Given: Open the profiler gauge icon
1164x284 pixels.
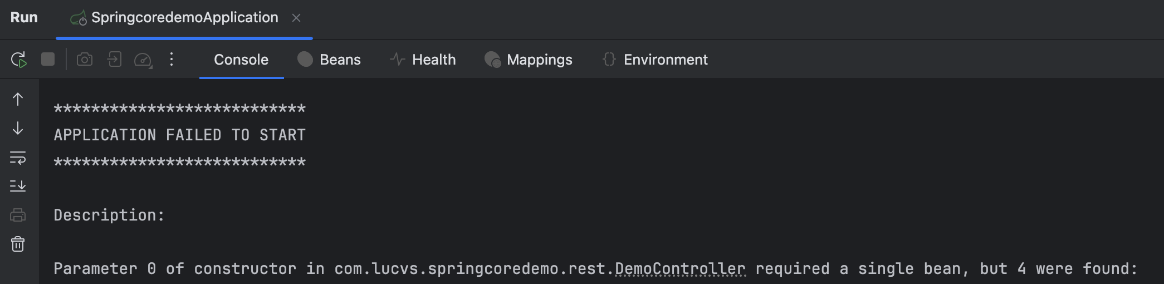Looking at the screenshot, I should [143, 60].
